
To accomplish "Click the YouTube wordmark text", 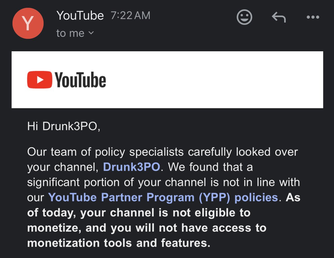I will [x=80, y=80].
